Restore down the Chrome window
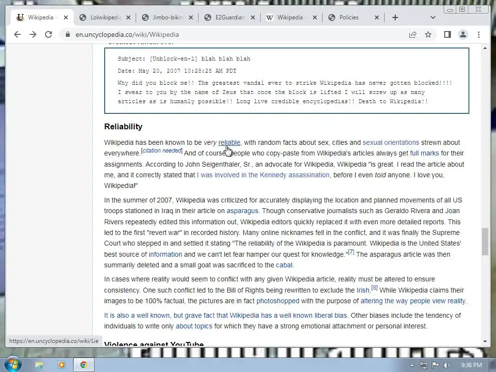This screenshot has height=372, width=496. pyautogui.click(x=462, y=10)
